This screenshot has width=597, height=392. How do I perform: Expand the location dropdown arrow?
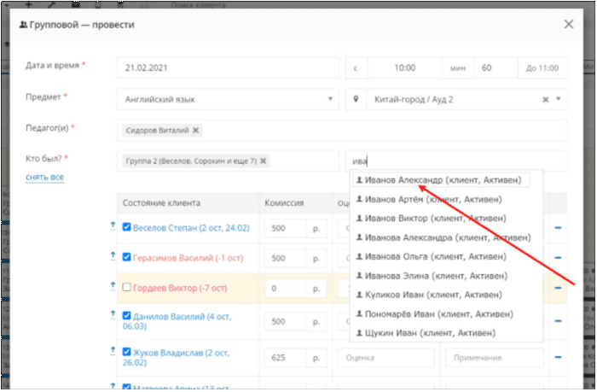[558, 99]
